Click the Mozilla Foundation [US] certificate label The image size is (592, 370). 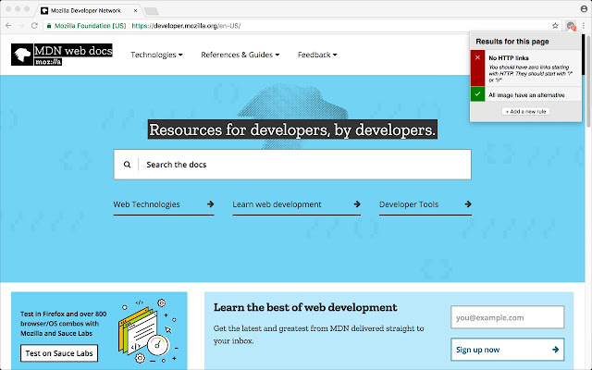click(91, 26)
